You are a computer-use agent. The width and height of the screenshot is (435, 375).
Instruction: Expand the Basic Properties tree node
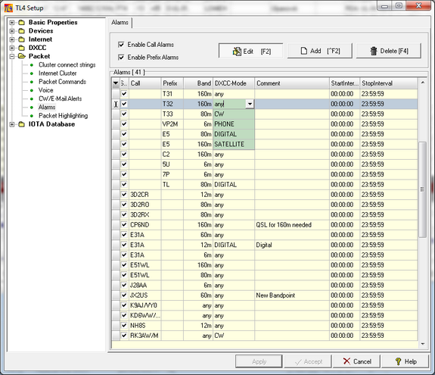(11, 23)
